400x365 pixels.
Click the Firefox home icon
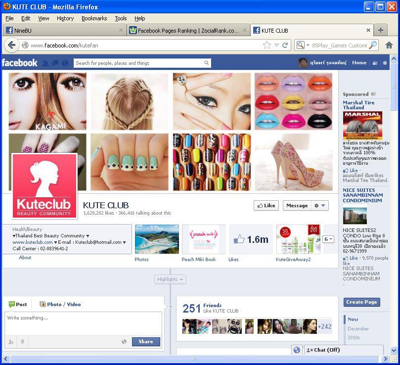[389, 45]
